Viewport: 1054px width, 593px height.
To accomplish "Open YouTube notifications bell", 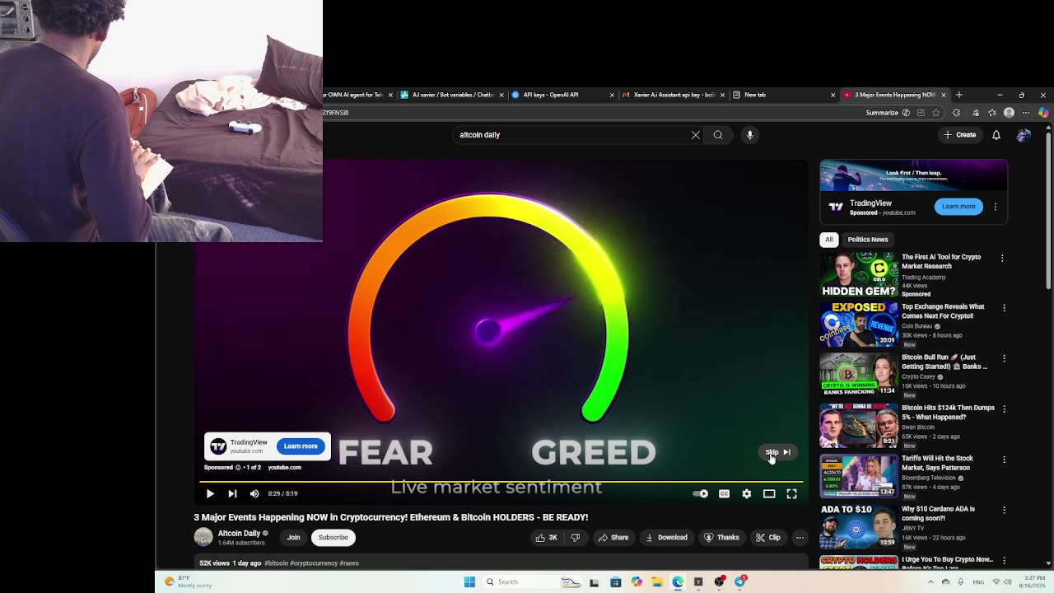I will (x=996, y=135).
